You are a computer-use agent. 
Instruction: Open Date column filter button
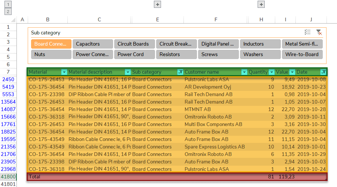[323, 72]
